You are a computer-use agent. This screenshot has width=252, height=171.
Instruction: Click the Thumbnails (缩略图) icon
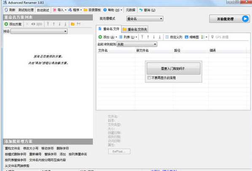pos(186,37)
